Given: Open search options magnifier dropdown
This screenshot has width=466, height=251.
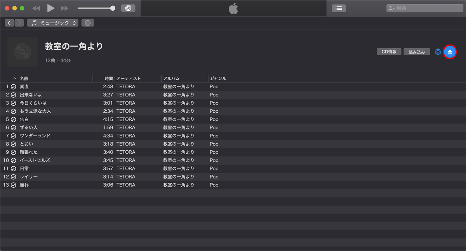Looking at the screenshot, I should click(391, 8).
